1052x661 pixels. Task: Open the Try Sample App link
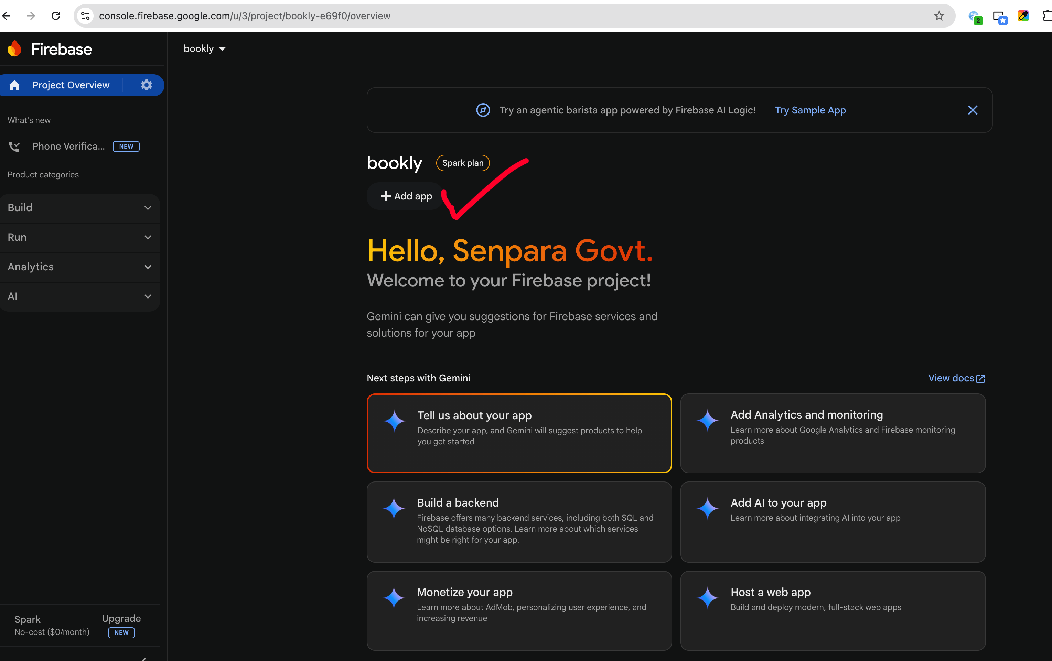810,110
